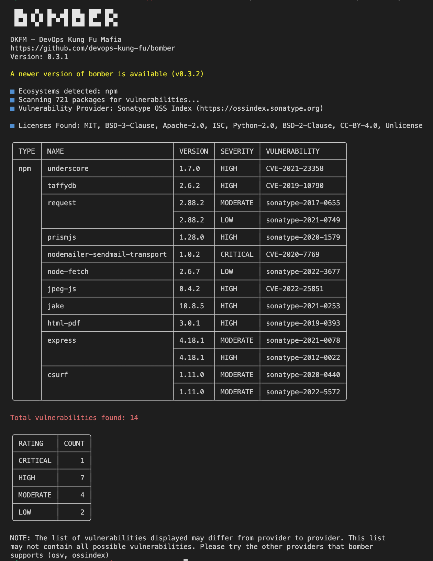Click the SEVERITY column header

coord(237,151)
